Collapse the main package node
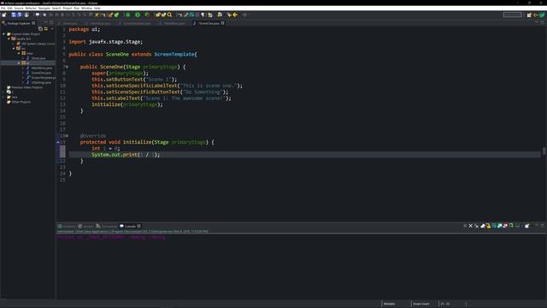 click(19, 53)
